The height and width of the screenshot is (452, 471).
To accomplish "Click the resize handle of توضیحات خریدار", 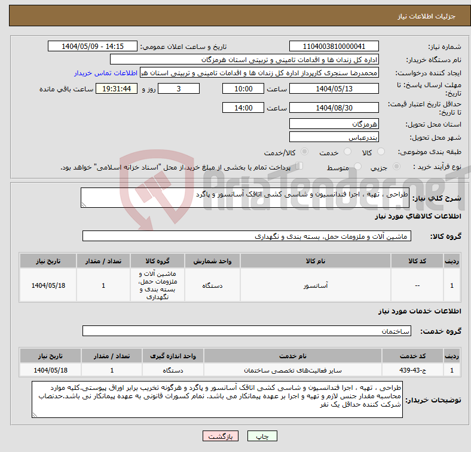I will tap(35, 414).
